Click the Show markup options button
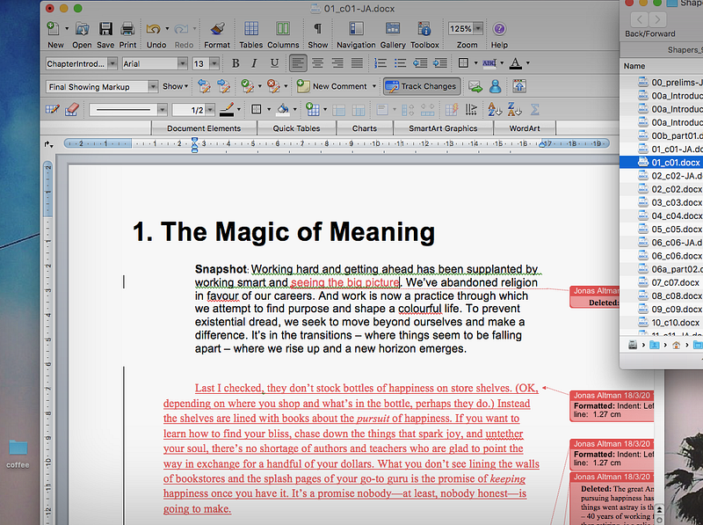The image size is (703, 525). pos(174,86)
